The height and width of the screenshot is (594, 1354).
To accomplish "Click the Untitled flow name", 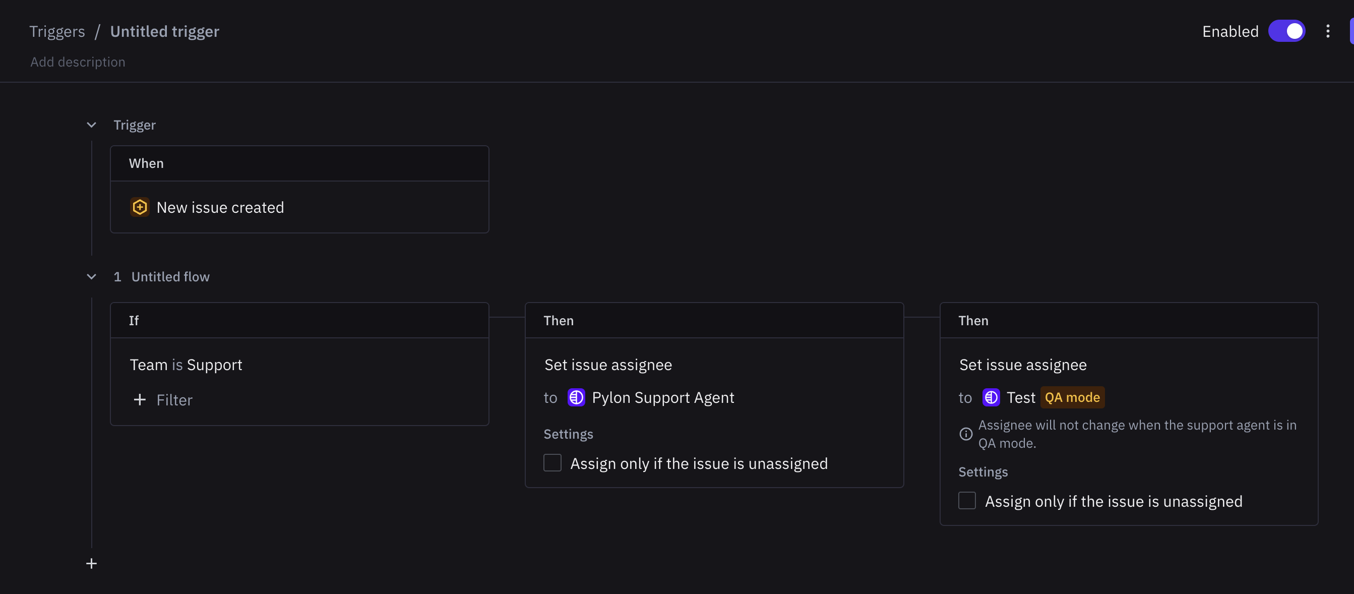I will click(170, 276).
